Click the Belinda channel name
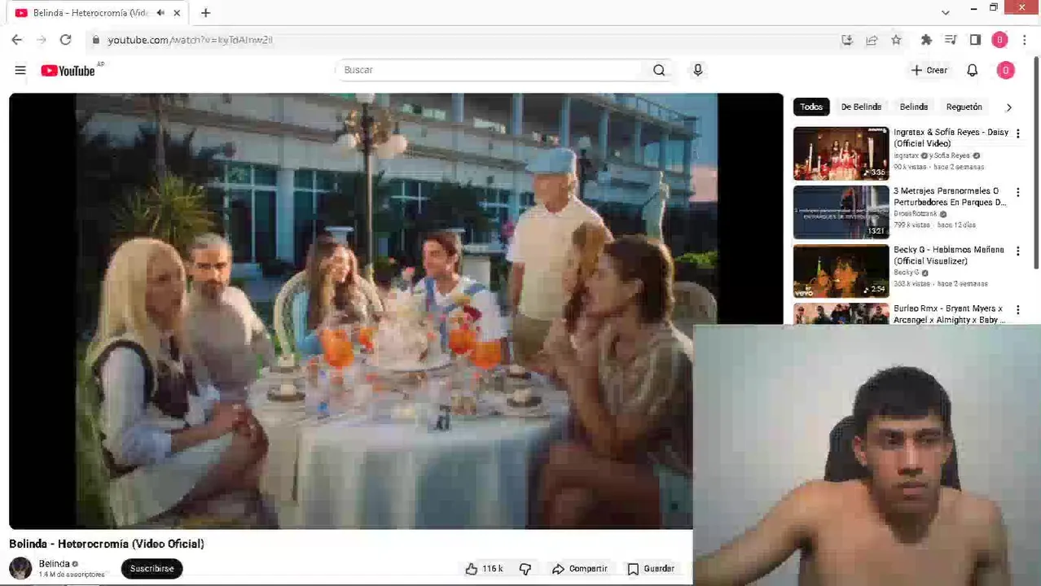The height and width of the screenshot is (586, 1041). pos(54,563)
